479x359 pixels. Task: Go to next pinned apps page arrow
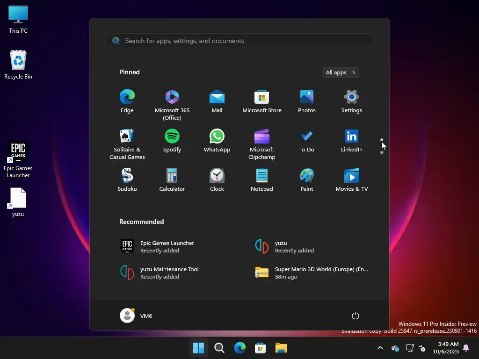(x=382, y=153)
